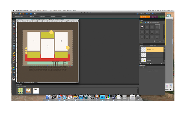
Task: Select the Horizontal Type tool
Action: coord(14,41)
